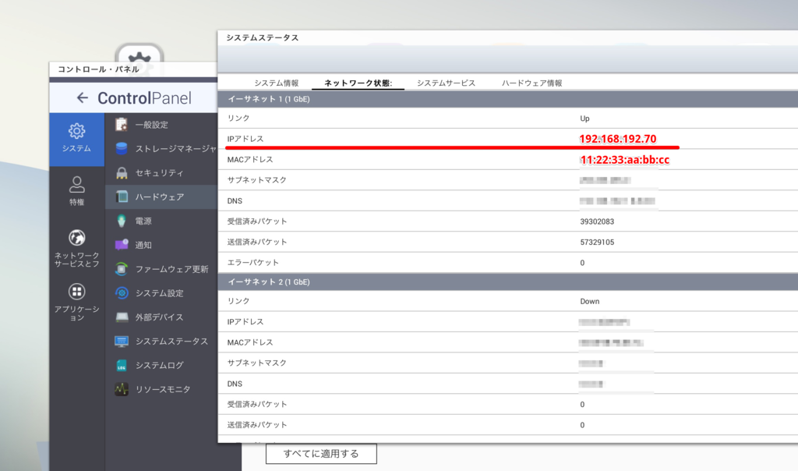This screenshot has width=798, height=471.
Task: Click the エラーパケット label in Ethernet 1
Action: coord(253,263)
